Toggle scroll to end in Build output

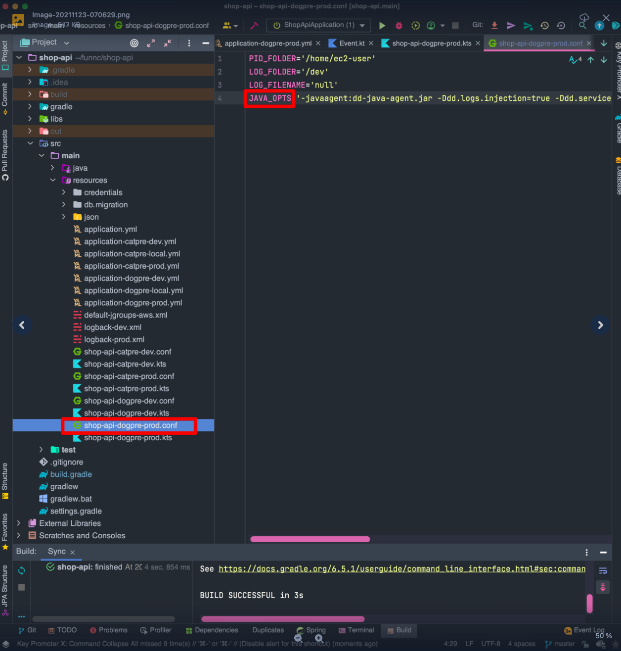603,587
